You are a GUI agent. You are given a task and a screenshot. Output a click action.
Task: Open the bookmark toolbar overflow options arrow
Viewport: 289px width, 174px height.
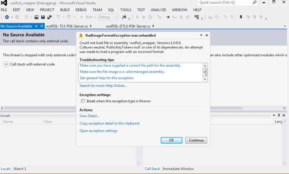[266, 18]
